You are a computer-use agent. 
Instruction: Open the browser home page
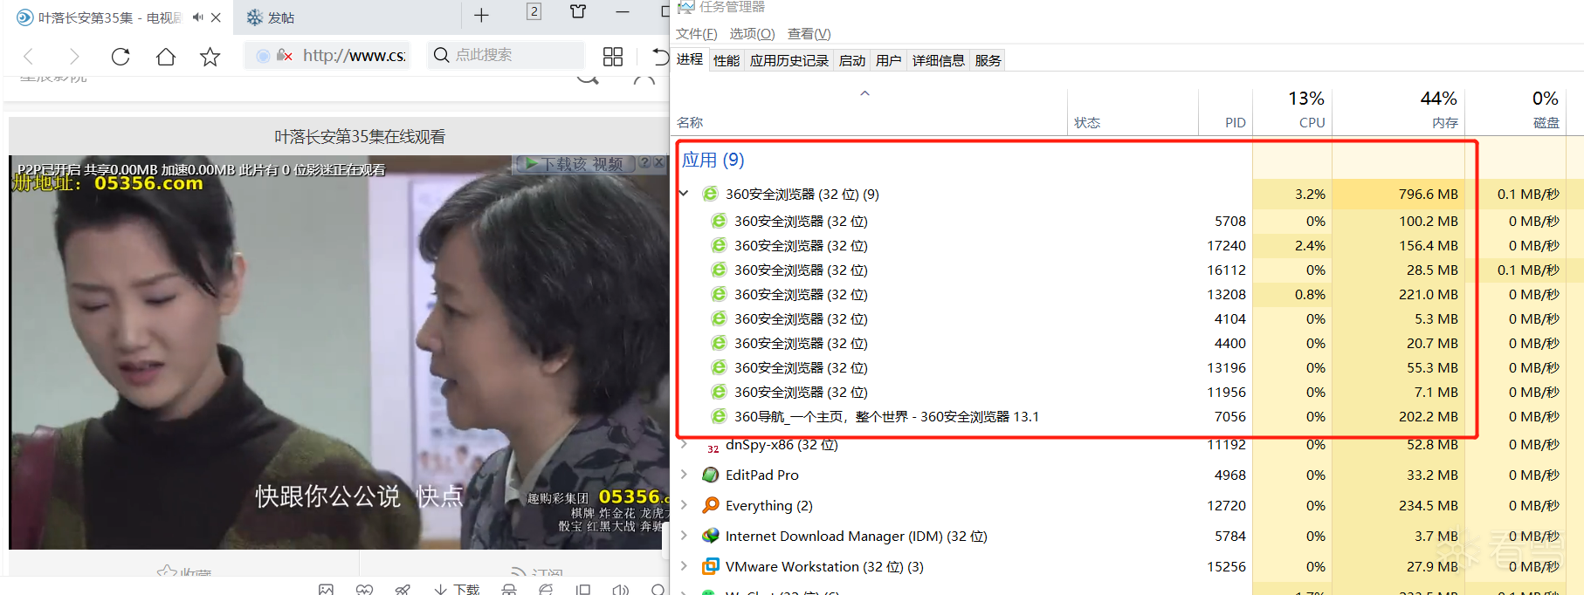[166, 57]
